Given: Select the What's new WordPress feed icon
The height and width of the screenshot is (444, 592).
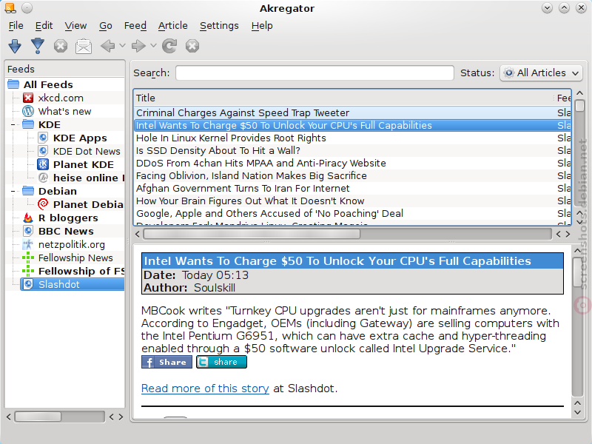Looking at the screenshot, I should click(28, 111).
